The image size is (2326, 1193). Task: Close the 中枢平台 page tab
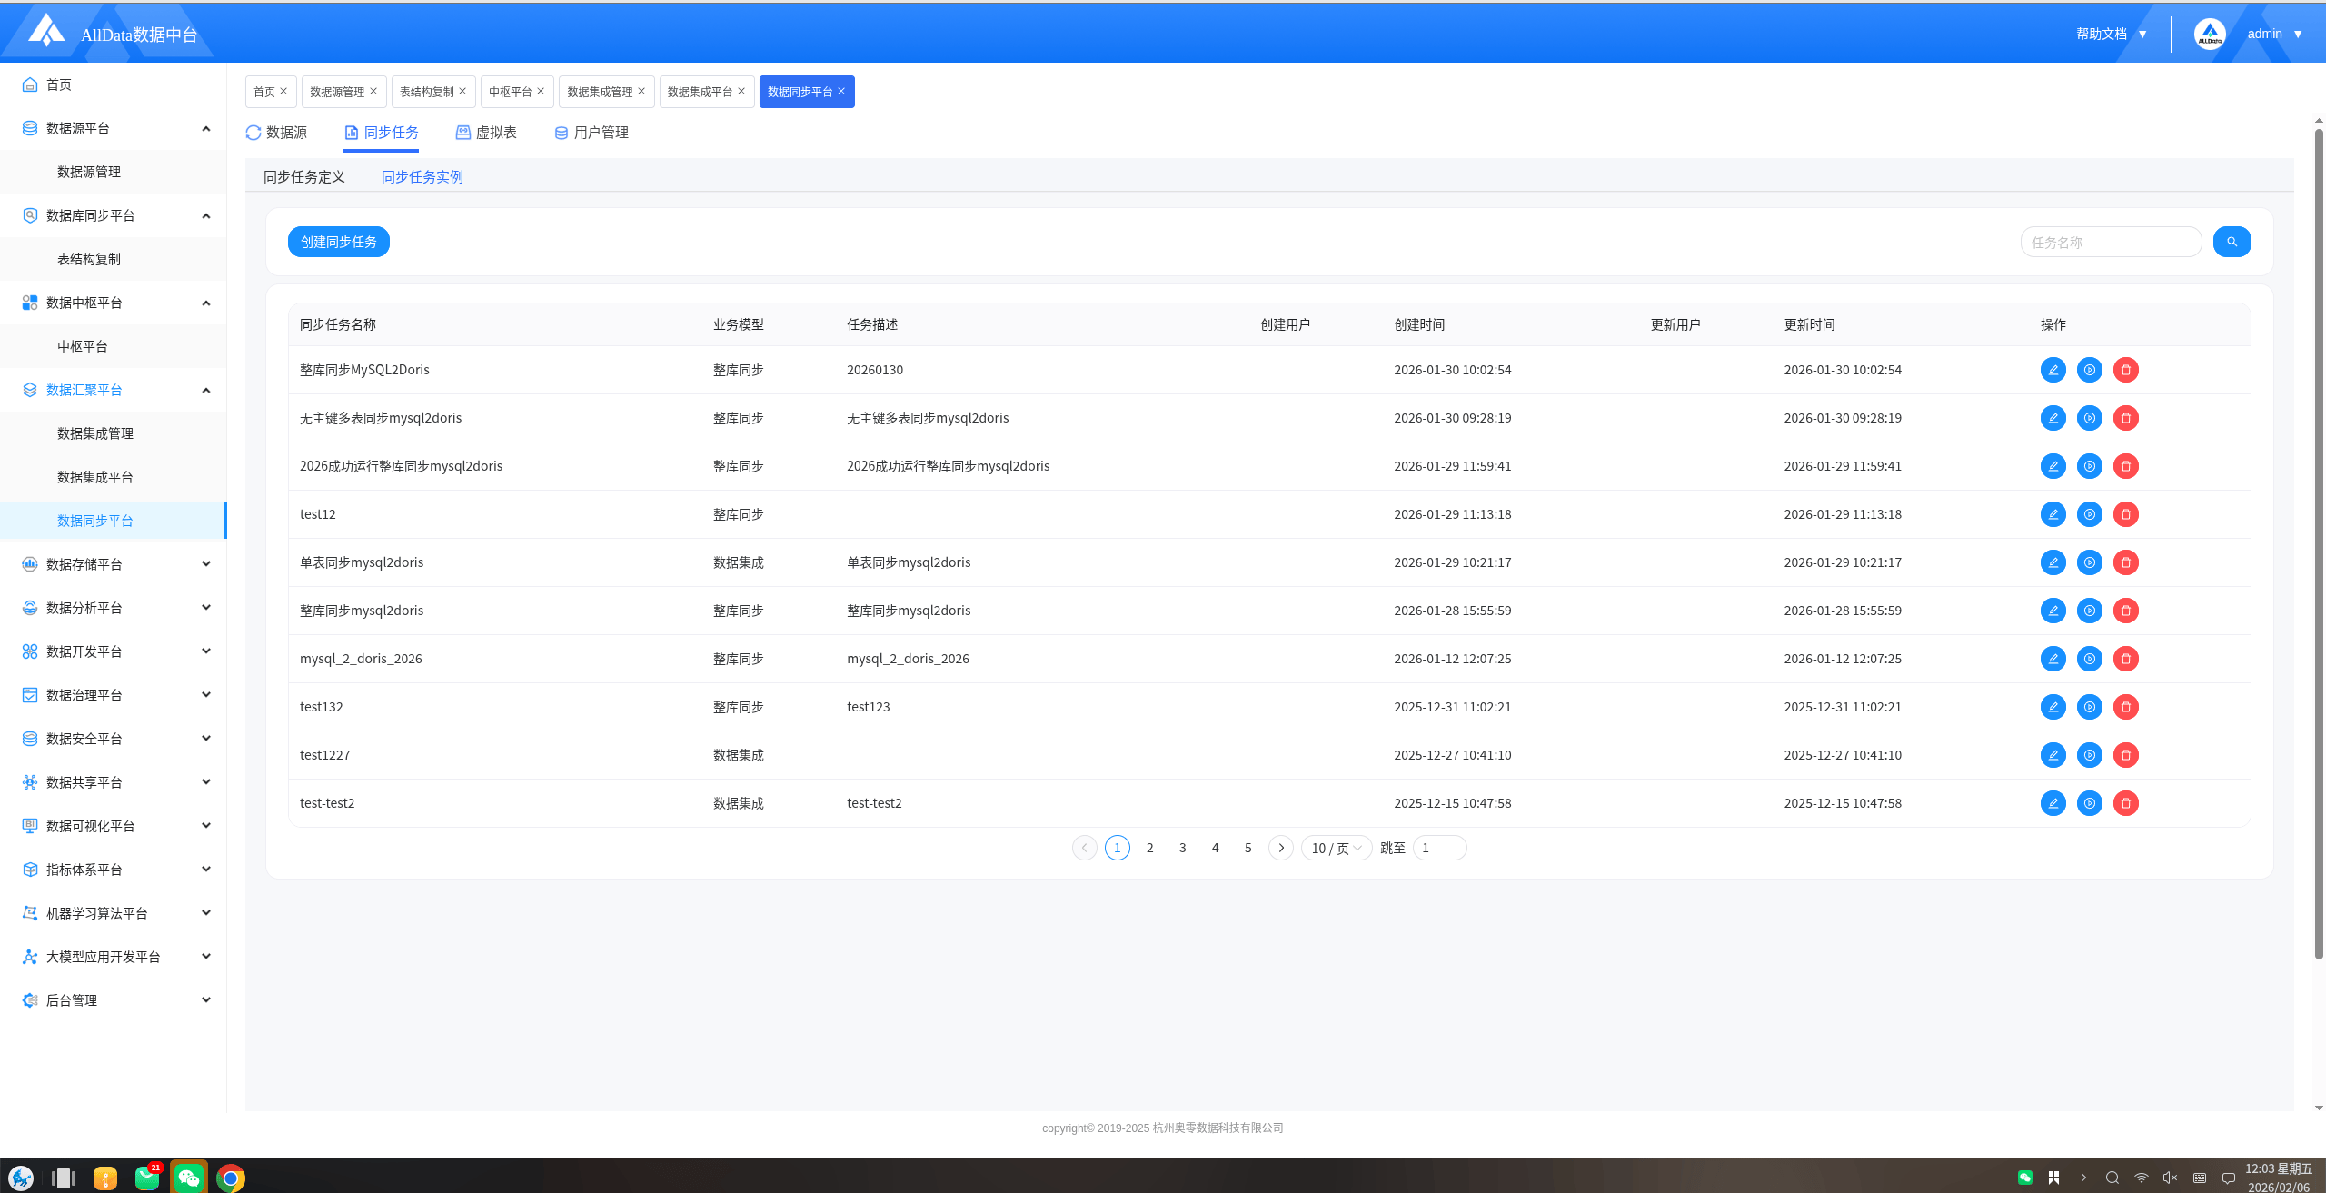point(541,91)
